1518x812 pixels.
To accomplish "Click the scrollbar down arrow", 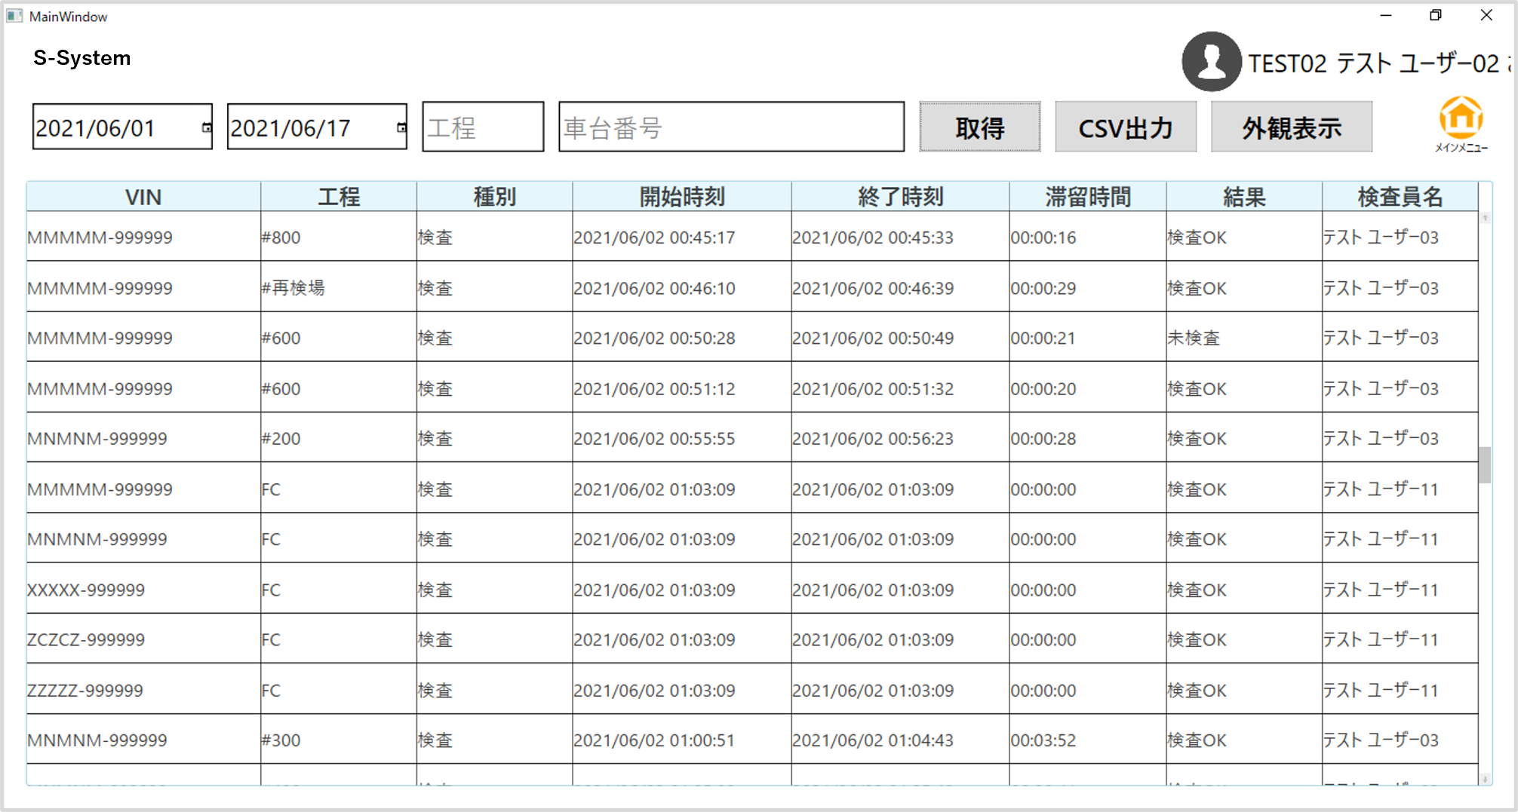I will click(x=1485, y=779).
